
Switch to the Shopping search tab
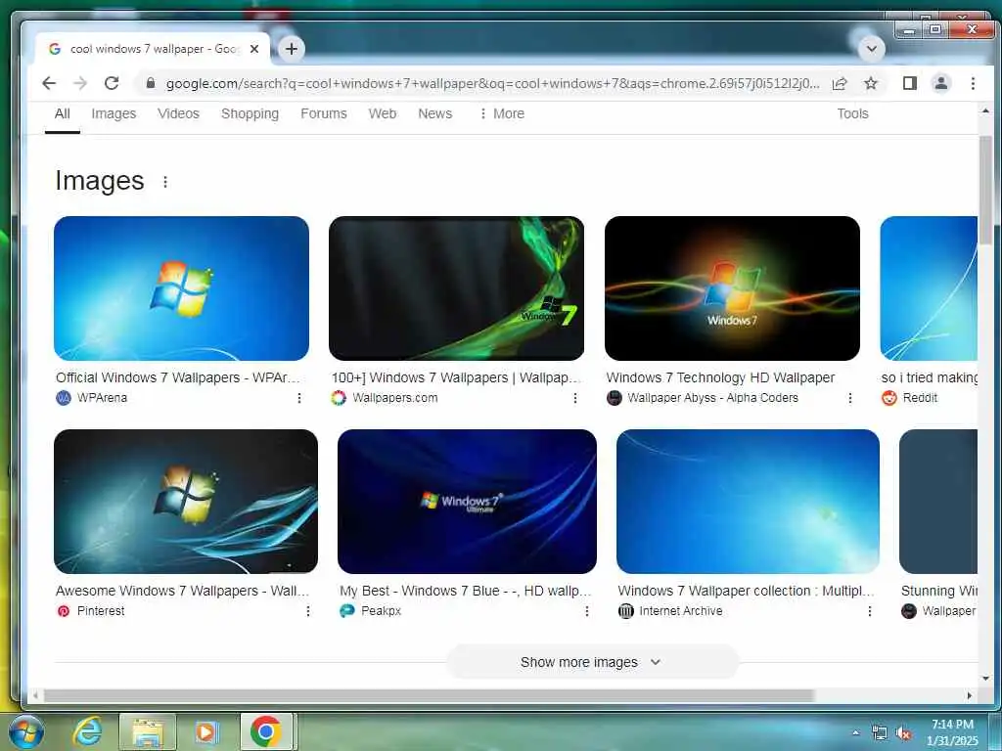pyautogui.click(x=250, y=113)
